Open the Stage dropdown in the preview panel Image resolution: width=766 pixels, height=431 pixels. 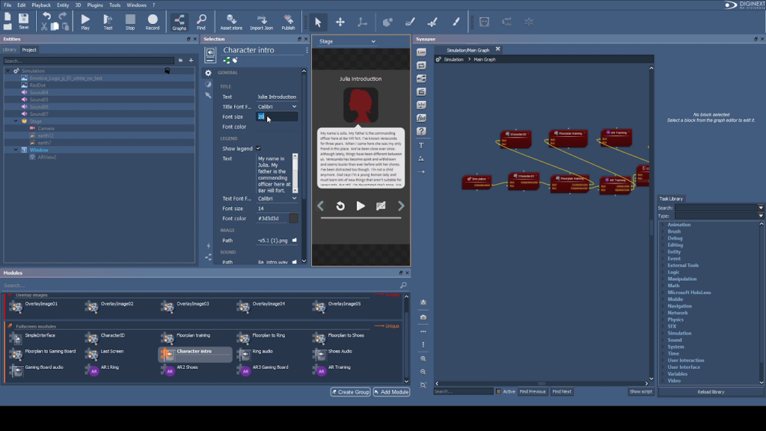click(347, 42)
